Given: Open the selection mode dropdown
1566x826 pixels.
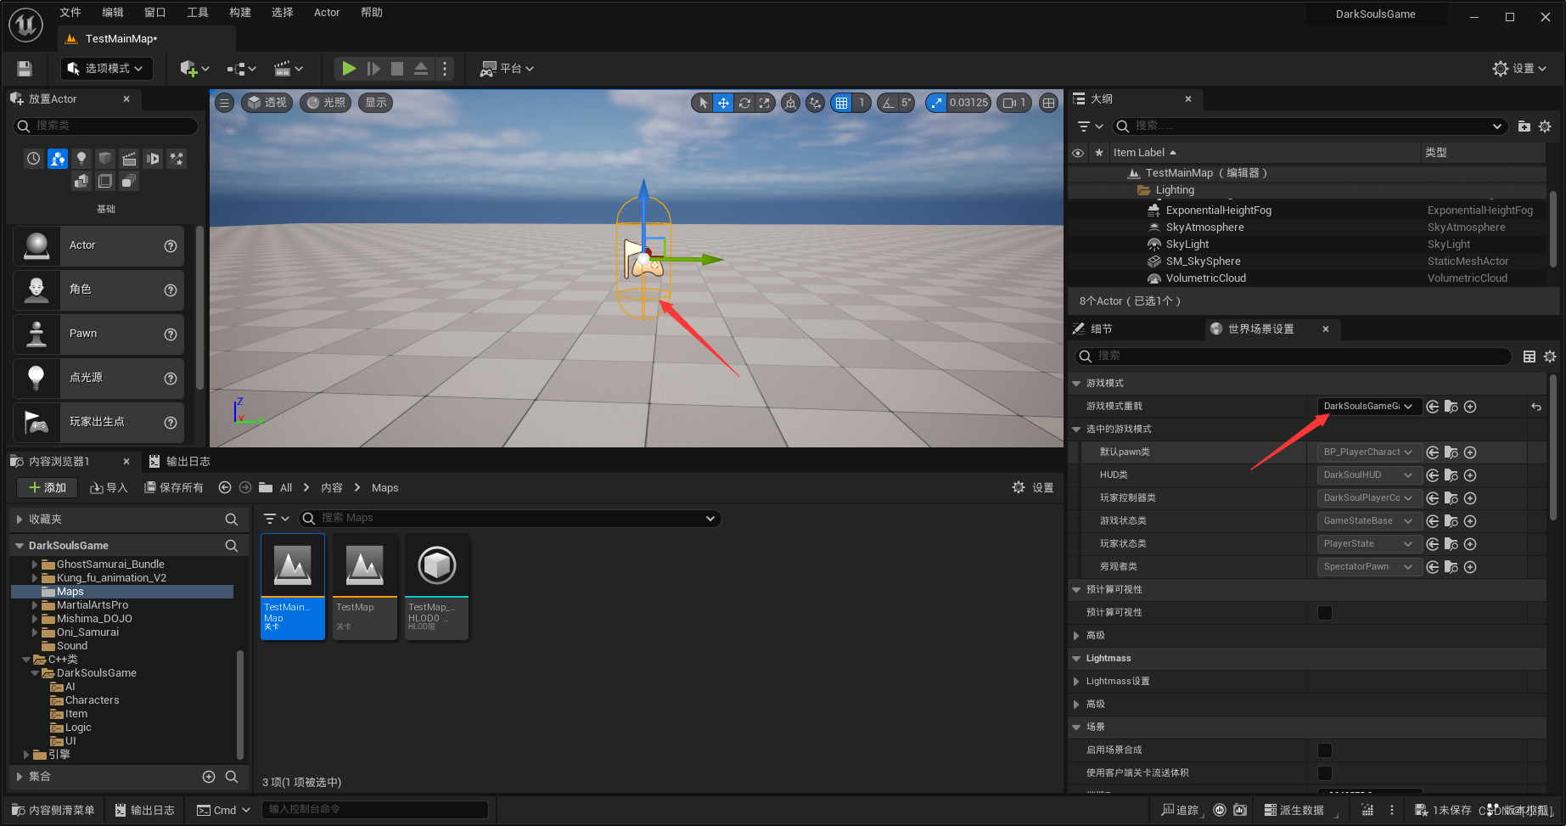Looking at the screenshot, I should coord(107,69).
